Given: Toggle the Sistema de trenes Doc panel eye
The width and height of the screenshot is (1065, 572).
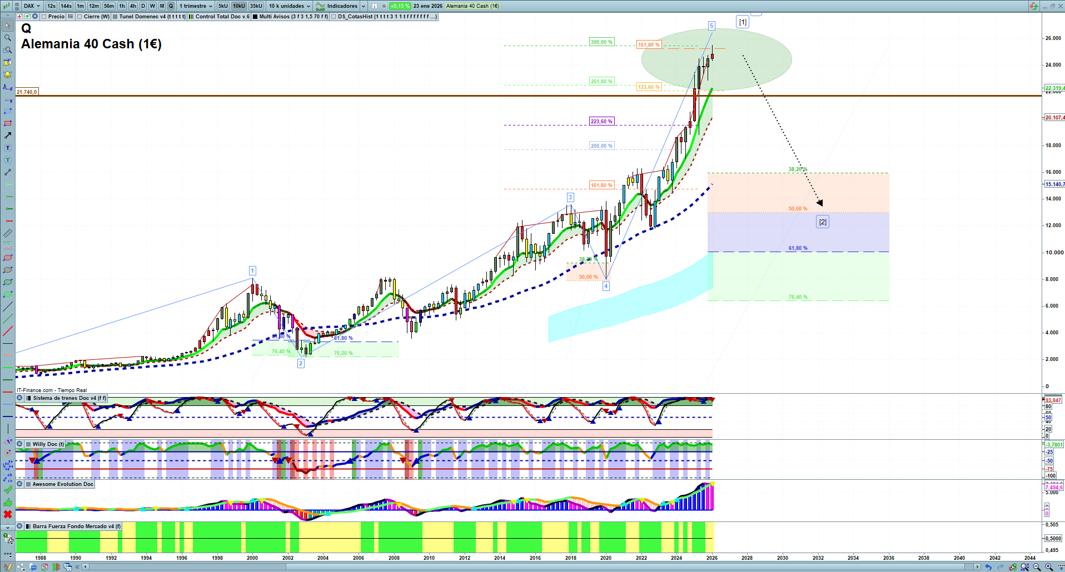Looking at the screenshot, I should pos(19,398).
